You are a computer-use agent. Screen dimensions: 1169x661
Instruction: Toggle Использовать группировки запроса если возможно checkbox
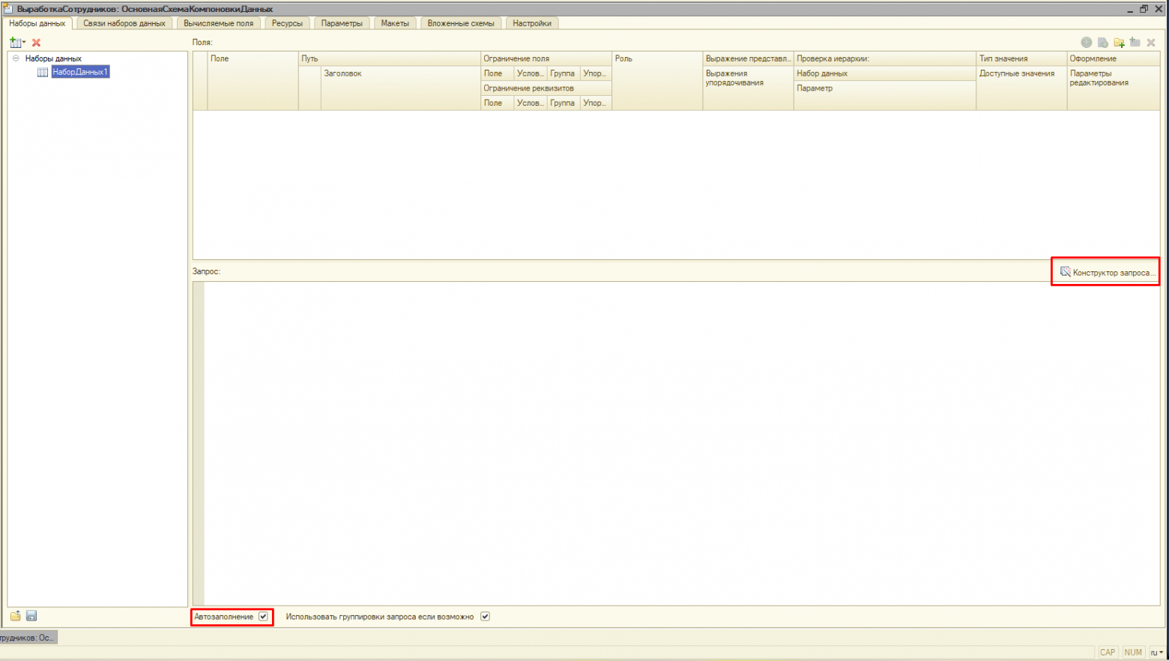tap(485, 617)
